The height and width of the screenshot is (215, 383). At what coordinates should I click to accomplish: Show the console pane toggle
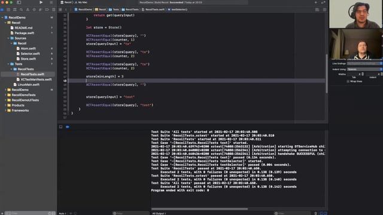coord(325,213)
